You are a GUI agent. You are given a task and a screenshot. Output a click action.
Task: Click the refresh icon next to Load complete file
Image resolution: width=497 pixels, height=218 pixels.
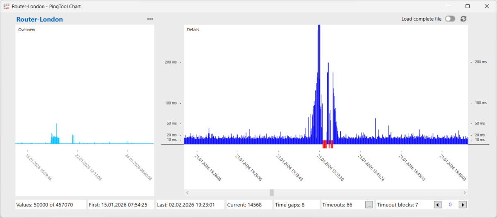tap(463, 19)
